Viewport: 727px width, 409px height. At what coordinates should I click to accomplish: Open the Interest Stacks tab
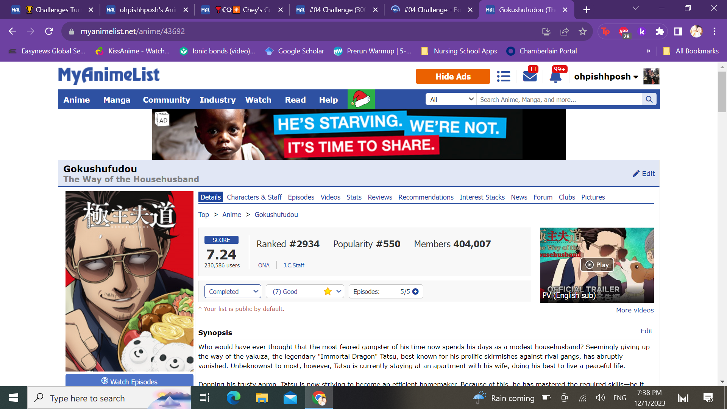click(x=482, y=197)
